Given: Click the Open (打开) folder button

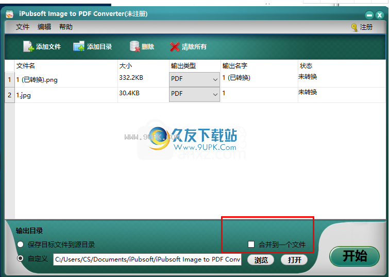Looking at the screenshot, I should (294, 259).
